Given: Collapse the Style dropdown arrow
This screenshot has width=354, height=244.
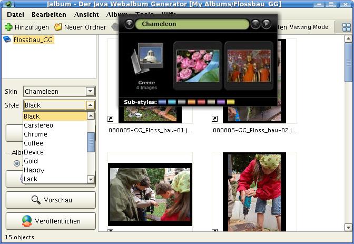Looking at the screenshot, I should pos(90,105).
